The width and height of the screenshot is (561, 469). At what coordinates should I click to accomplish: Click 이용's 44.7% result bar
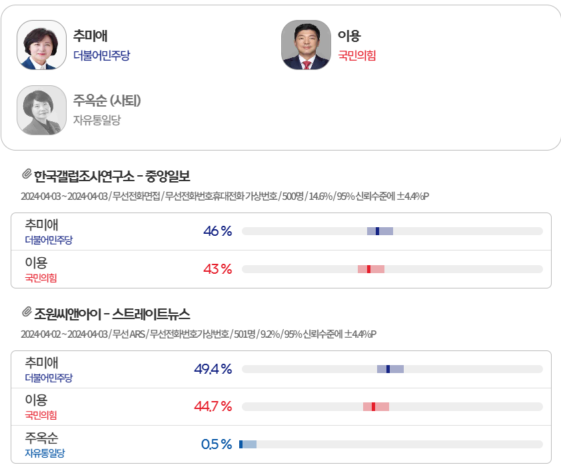(x=393, y=406)
